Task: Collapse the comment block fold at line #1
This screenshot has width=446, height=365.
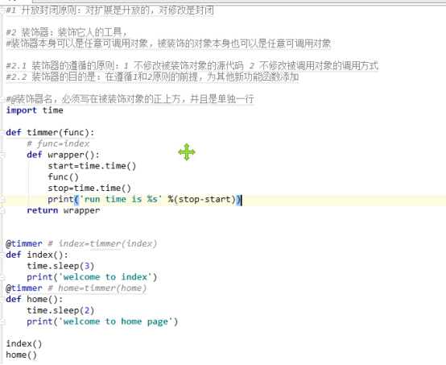Action: point(2,10)
